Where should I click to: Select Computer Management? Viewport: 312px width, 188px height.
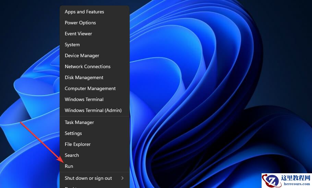click(90, 88)
